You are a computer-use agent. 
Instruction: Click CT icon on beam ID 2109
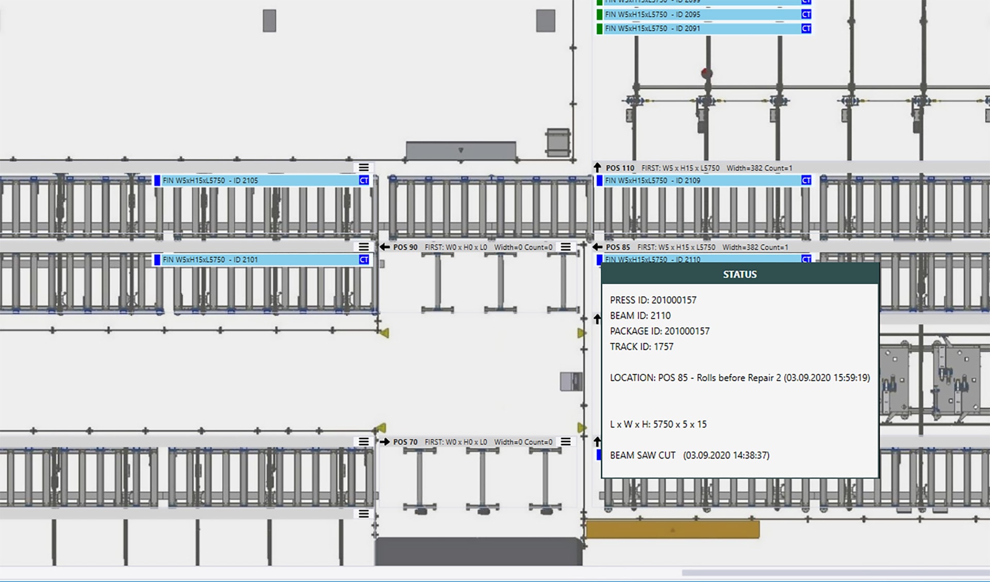click(806, 181)
